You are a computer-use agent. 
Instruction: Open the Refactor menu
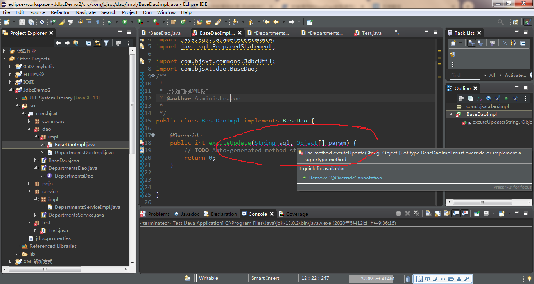click(61, 12)
